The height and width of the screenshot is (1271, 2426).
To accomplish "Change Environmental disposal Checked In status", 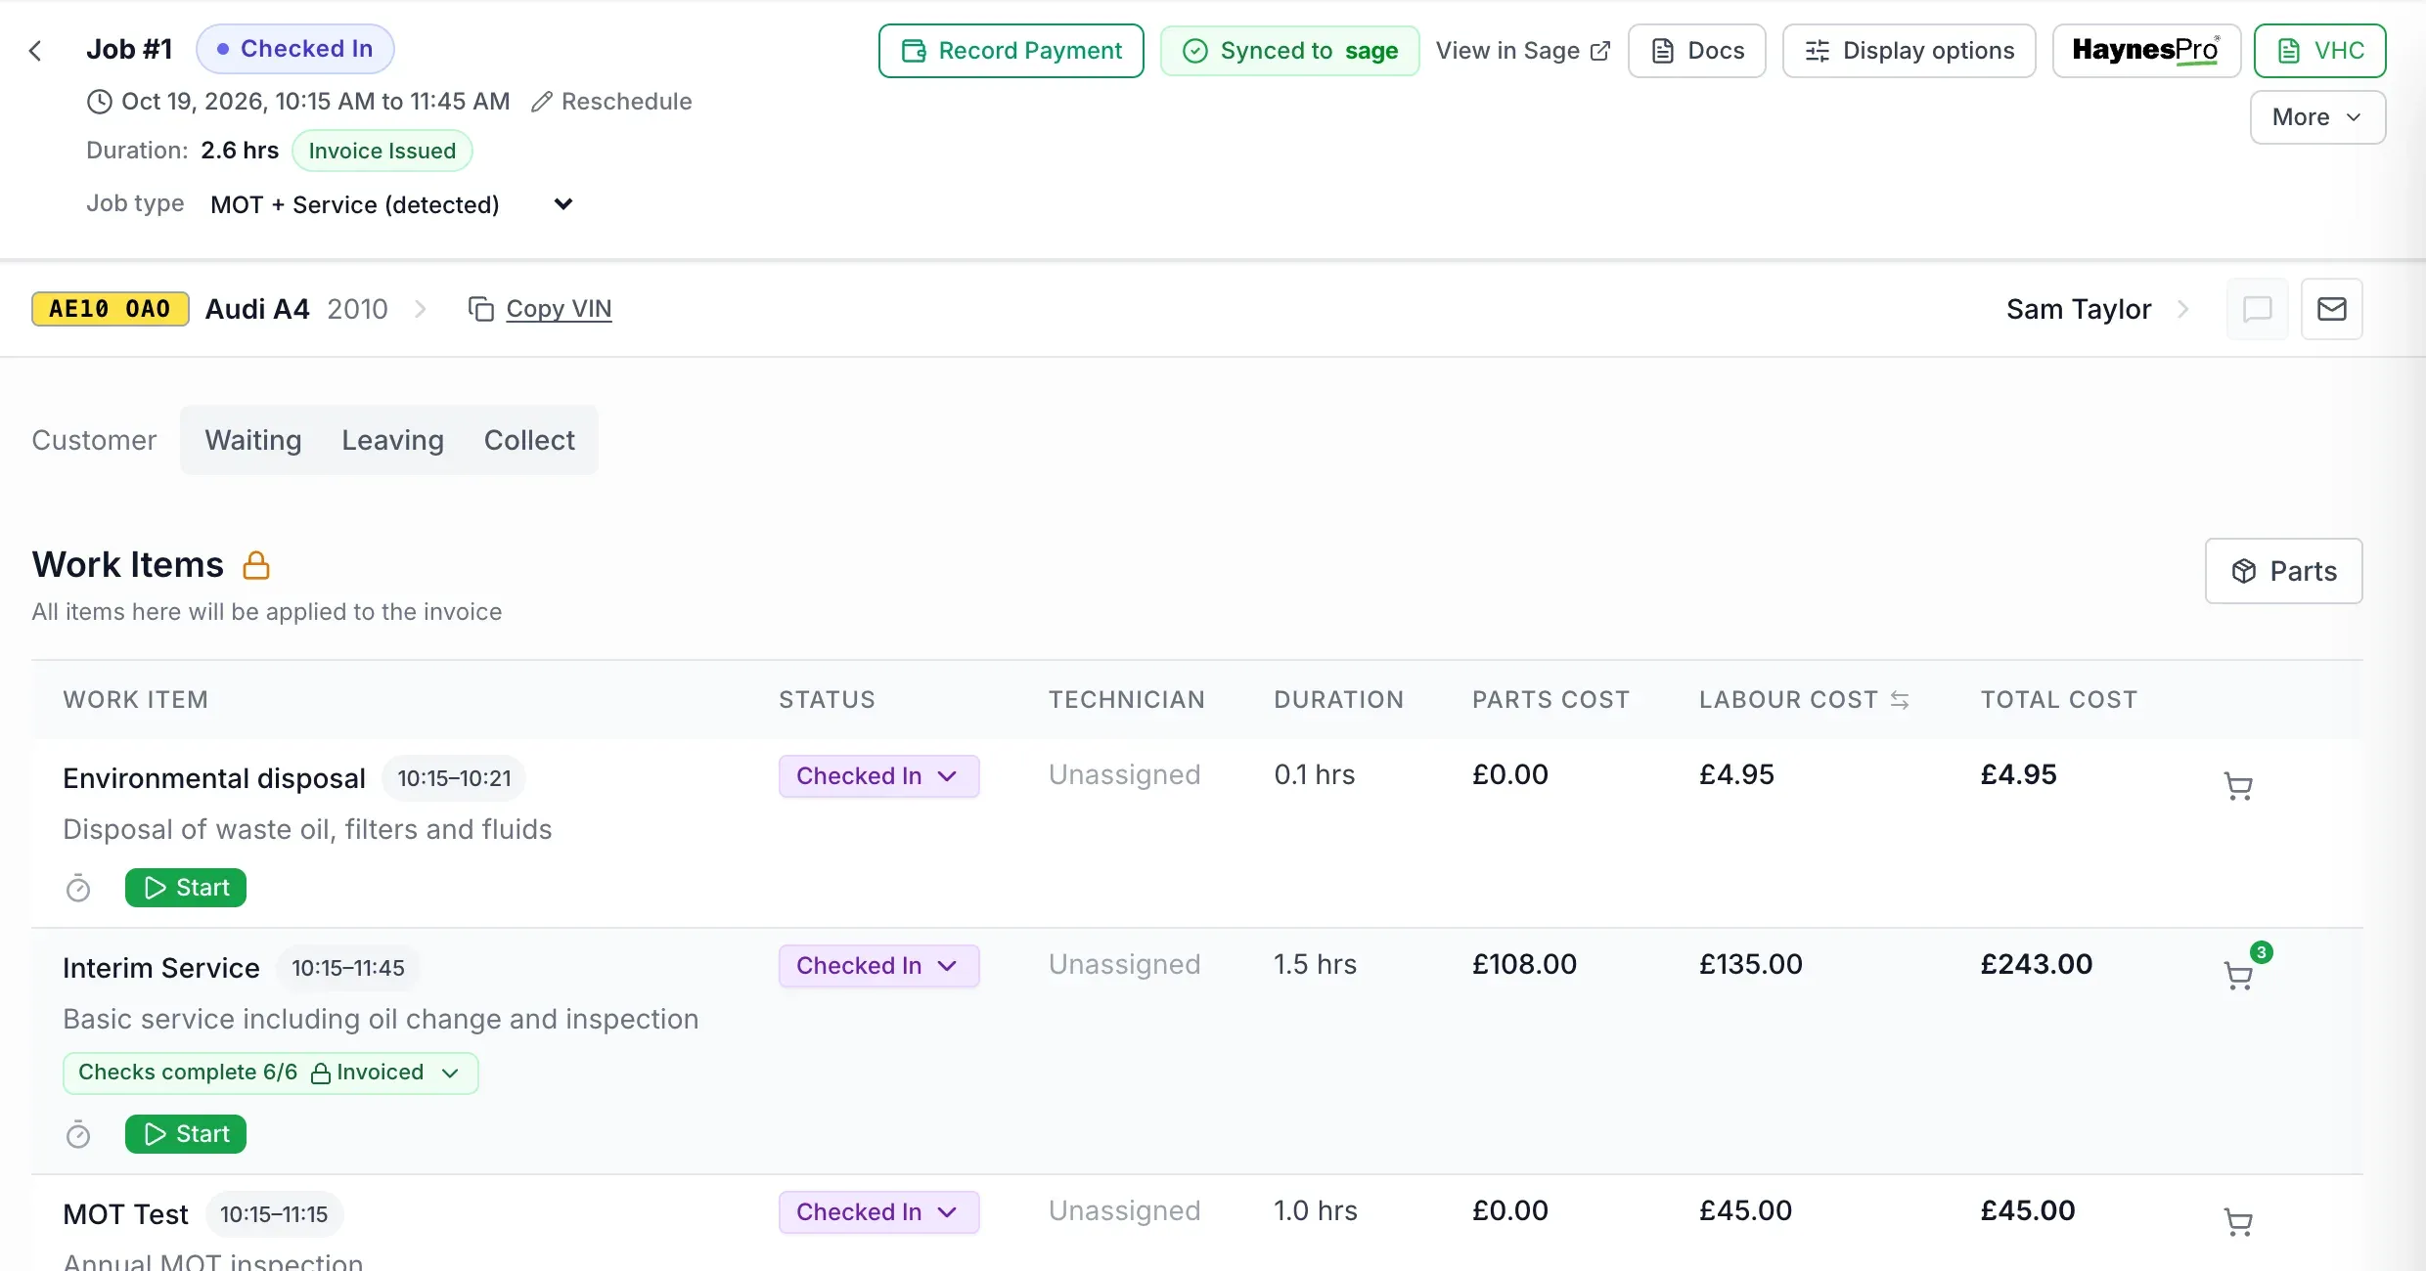I will click(878, 776).
